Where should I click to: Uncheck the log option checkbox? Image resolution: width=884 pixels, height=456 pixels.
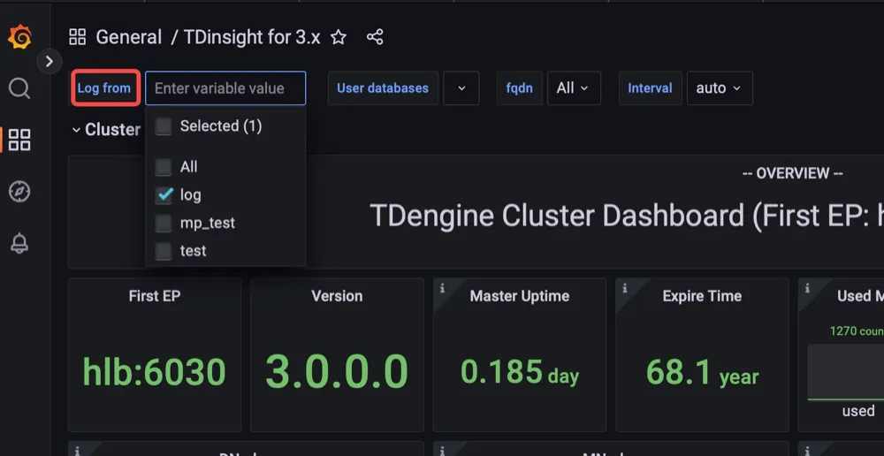coord(164,195)
